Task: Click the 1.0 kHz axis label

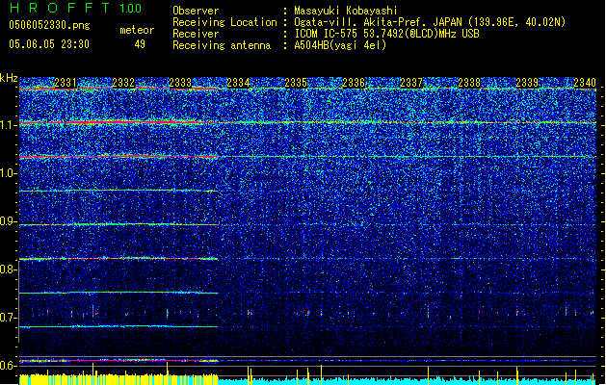Action: click(x=9, y=173)
